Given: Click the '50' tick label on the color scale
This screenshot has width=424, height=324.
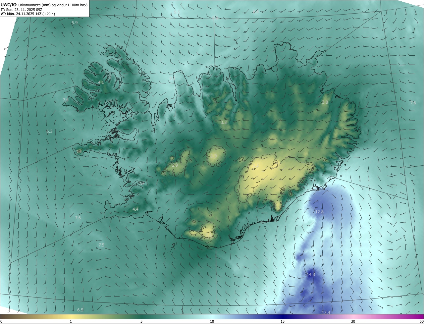Looking at the screenshot, I should click(x=421, y=321).
